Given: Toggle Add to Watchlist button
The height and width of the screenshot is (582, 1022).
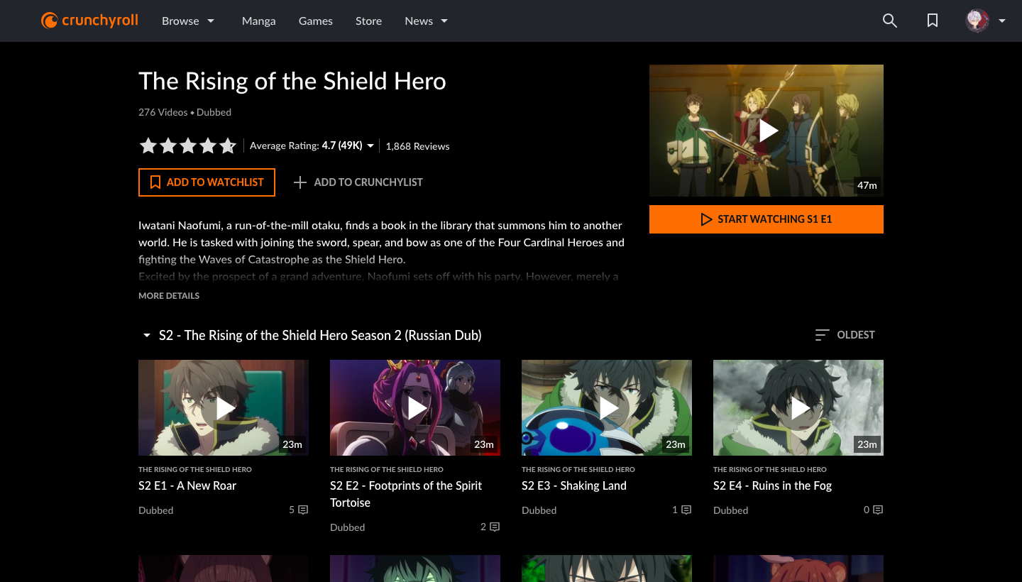Looking at the screenshot, I should [207, 182].
